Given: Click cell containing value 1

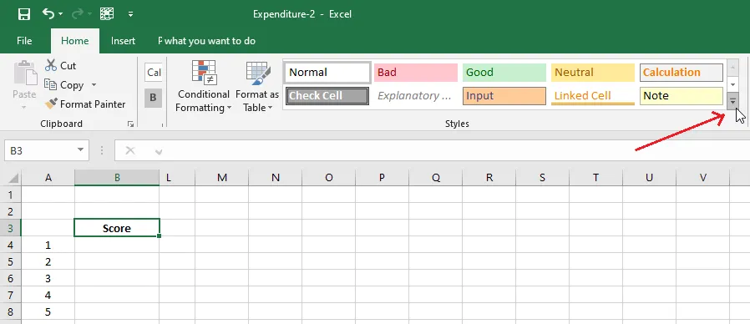Looking at the screenshot, I should click(x=48, y=245).
